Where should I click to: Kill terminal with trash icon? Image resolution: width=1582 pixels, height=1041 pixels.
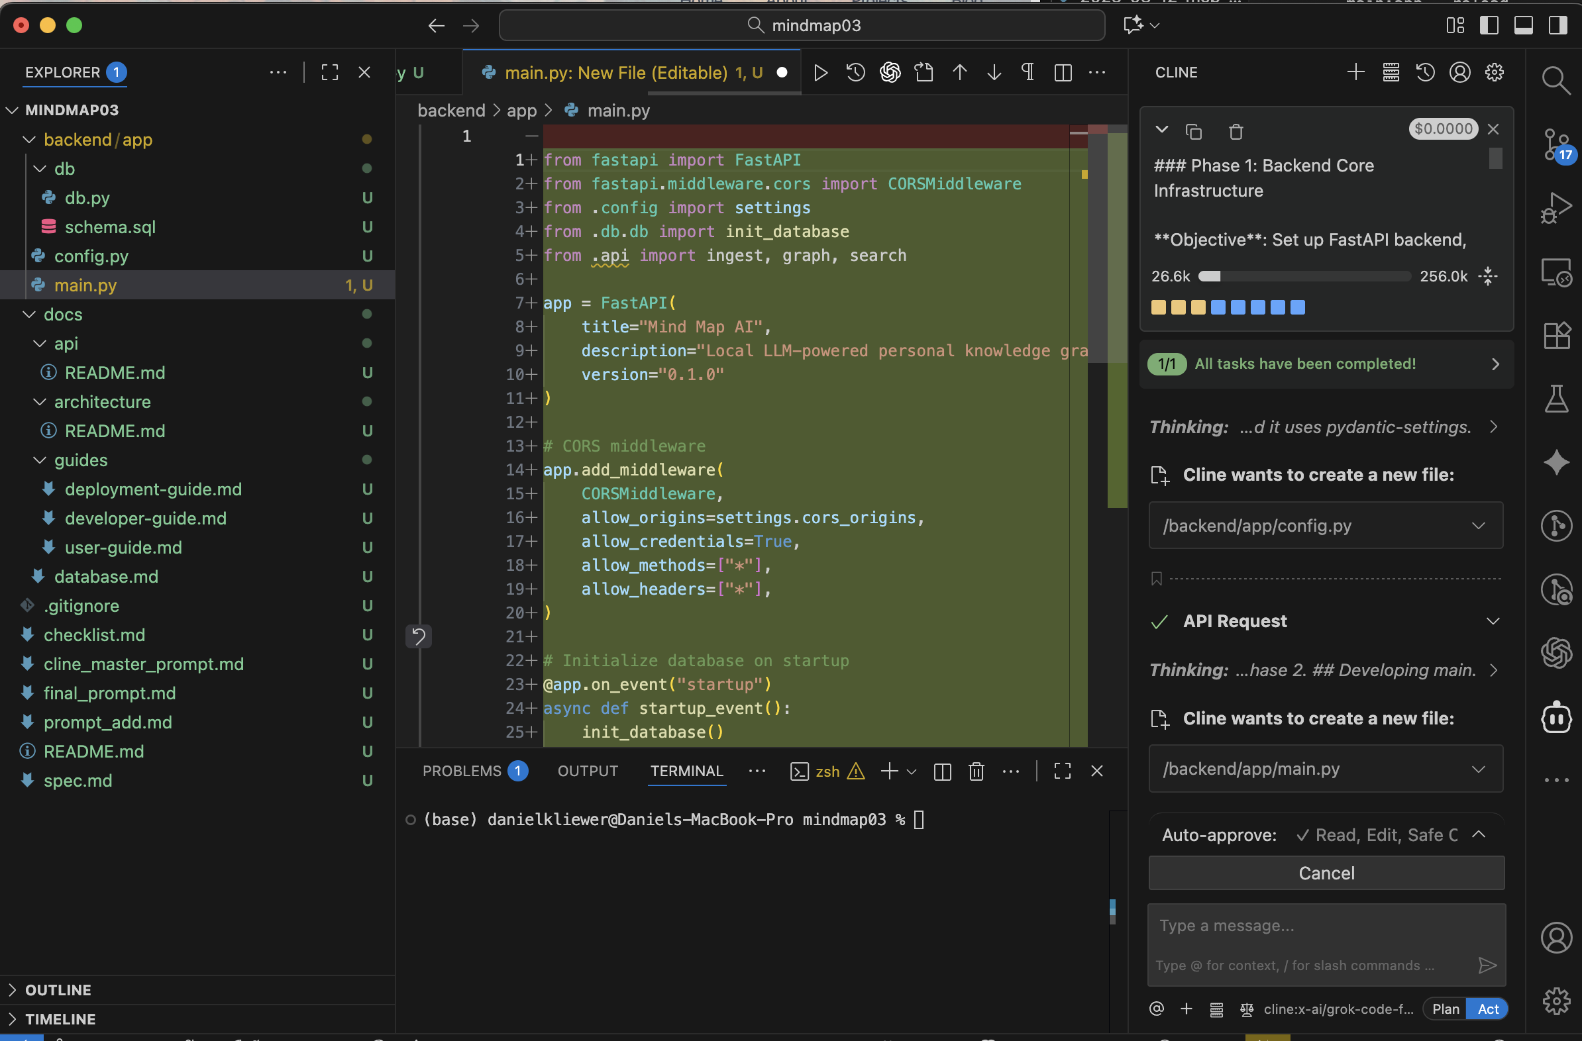pyautogui.click(x=976, y=771)
